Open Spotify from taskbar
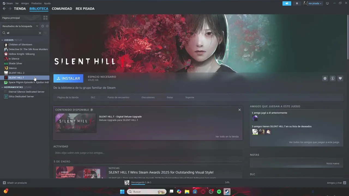 click(x=219, y=192)
